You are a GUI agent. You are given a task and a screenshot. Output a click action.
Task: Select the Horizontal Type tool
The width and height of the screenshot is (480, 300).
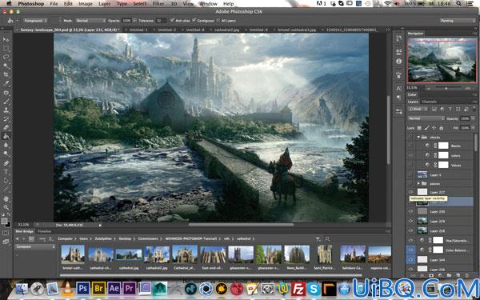point(6,172)
